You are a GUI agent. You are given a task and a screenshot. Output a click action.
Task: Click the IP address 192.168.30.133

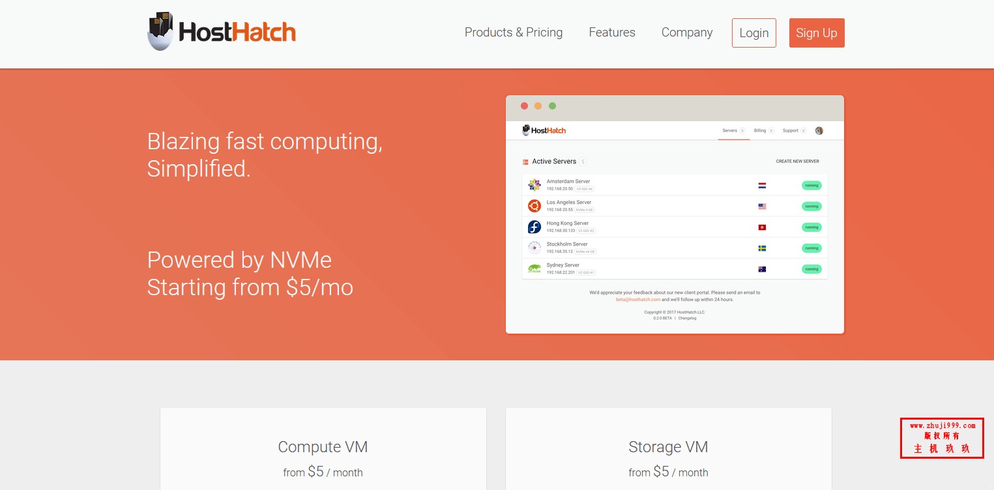click(561, 231)
